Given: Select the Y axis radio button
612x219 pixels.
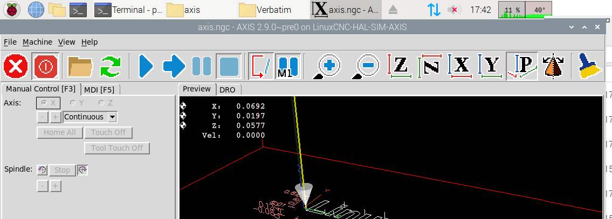Looking at the screenshot, I should pos(77,103).
